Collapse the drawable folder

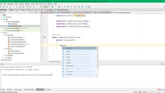pos(4,35)
